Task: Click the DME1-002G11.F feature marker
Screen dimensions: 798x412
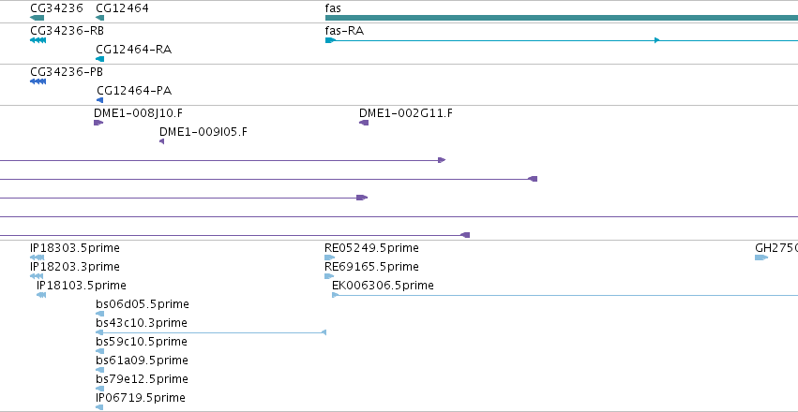Action: 364,123
